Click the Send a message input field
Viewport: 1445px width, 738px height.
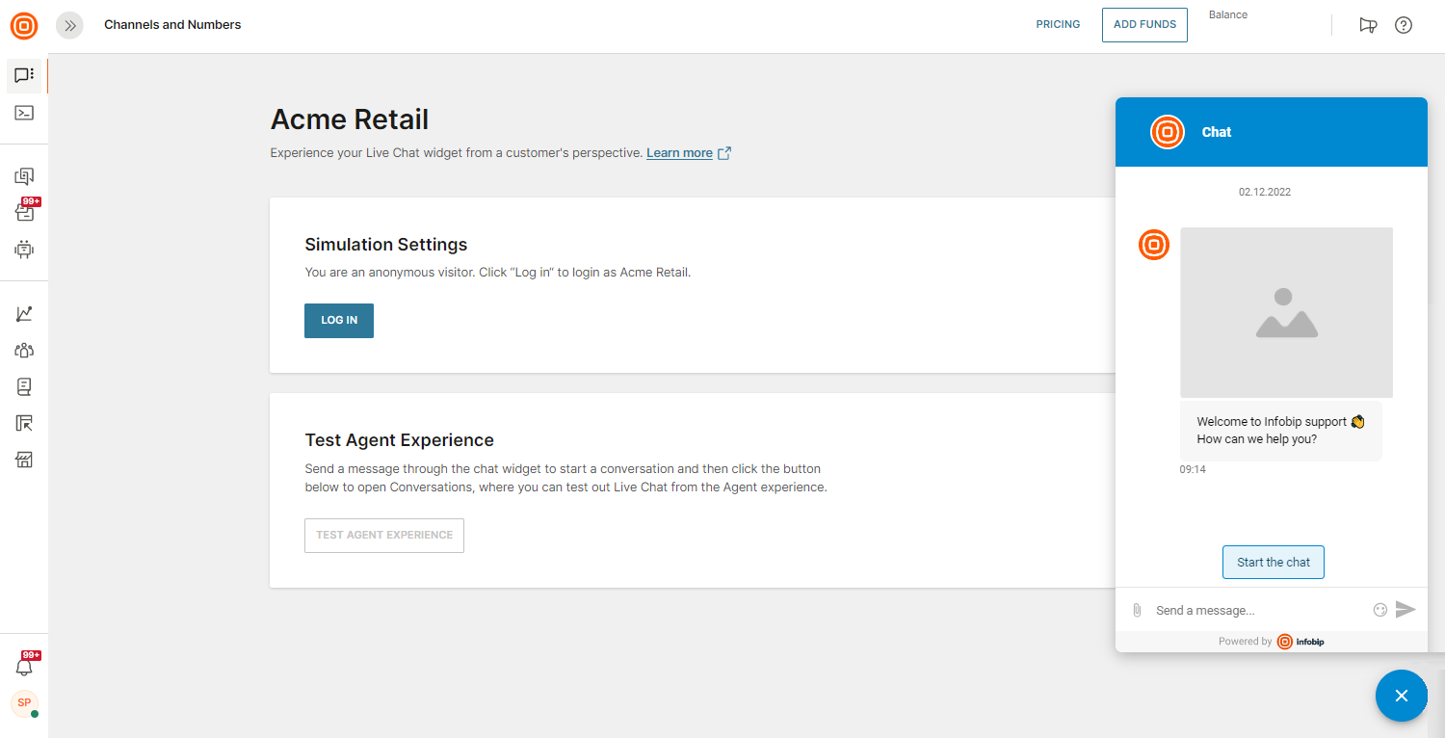1257,610
